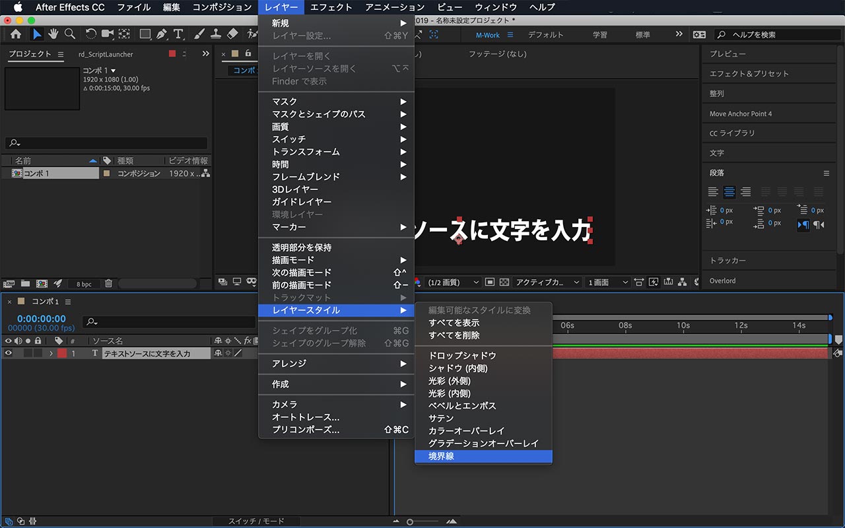Open ウィンドウ menu in menu bar
Screen dimensions: 845x528
point(496,7)
